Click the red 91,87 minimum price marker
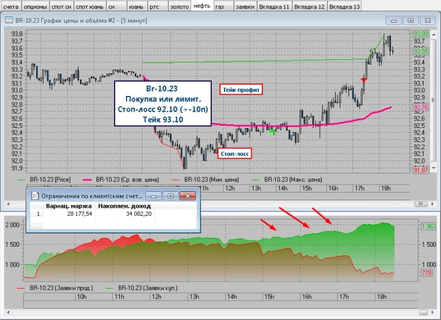This screenshot has width=441, height=320. [421, 170]
